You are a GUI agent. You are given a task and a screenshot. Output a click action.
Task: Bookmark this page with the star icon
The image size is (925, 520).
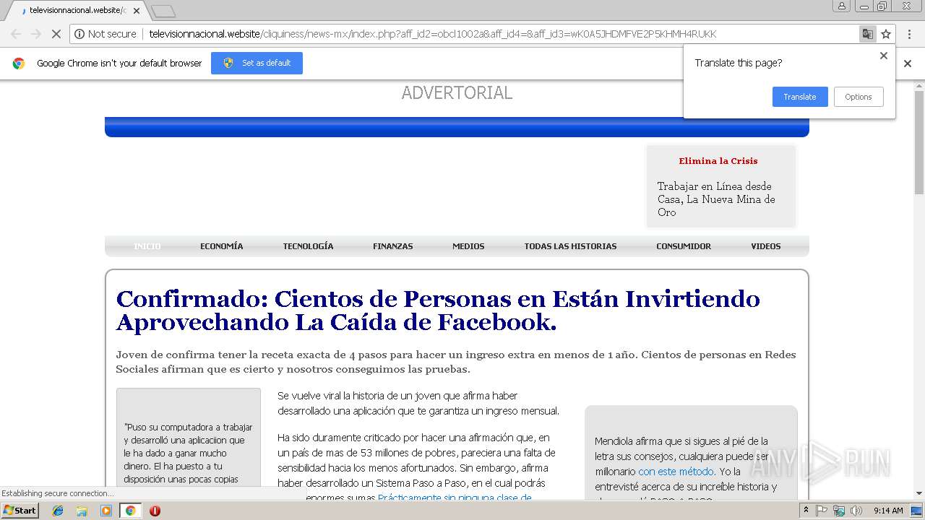coord(886,34)
